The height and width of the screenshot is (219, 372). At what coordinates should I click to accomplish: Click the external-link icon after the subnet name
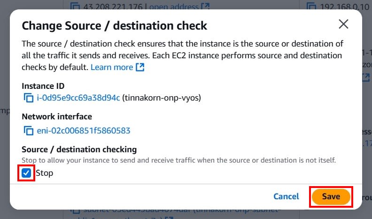[169, 218]
